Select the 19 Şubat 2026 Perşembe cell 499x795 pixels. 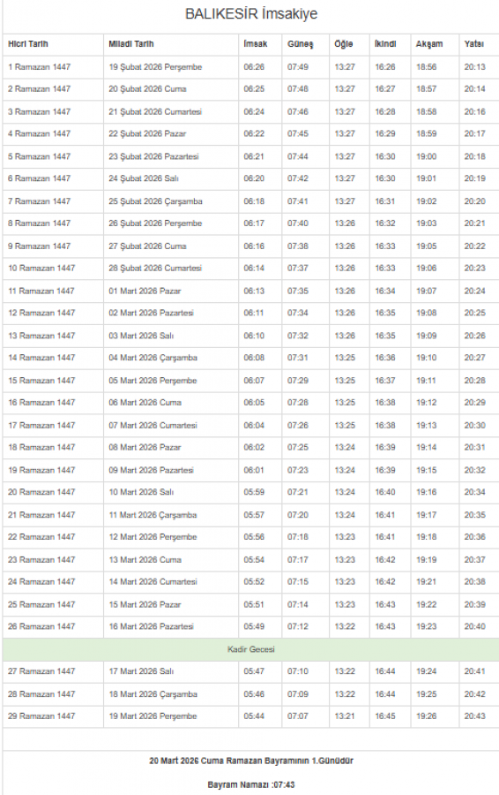tap(155, 67)
